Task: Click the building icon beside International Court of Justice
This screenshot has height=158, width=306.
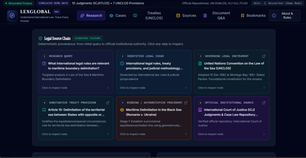Action: (x=200, y=110)
